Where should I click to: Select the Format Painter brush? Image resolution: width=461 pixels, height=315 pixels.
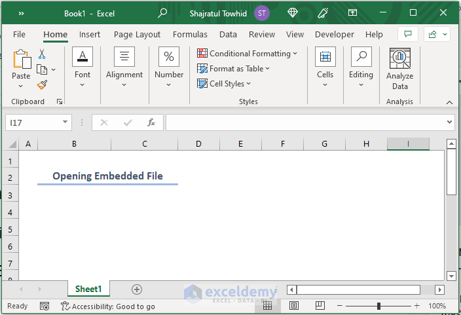tap(42, 84)
